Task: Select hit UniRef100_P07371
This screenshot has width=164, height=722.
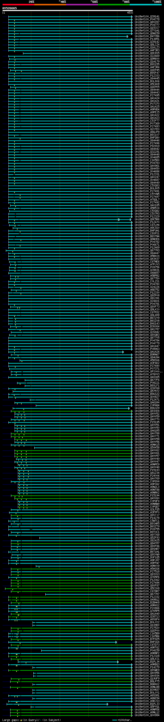Action: 147,369
